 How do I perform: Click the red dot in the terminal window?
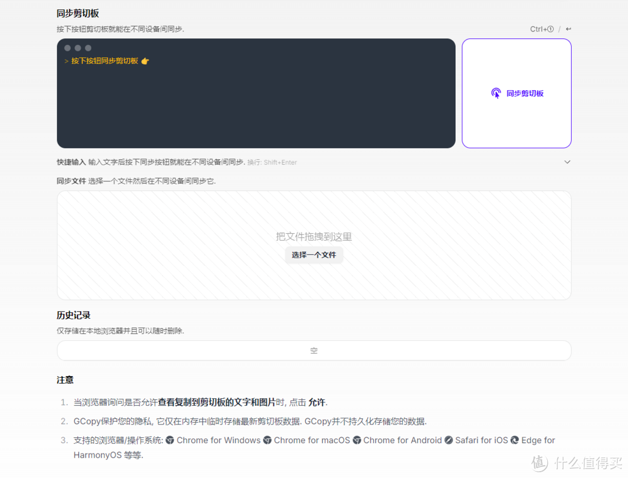click(67, 48)
